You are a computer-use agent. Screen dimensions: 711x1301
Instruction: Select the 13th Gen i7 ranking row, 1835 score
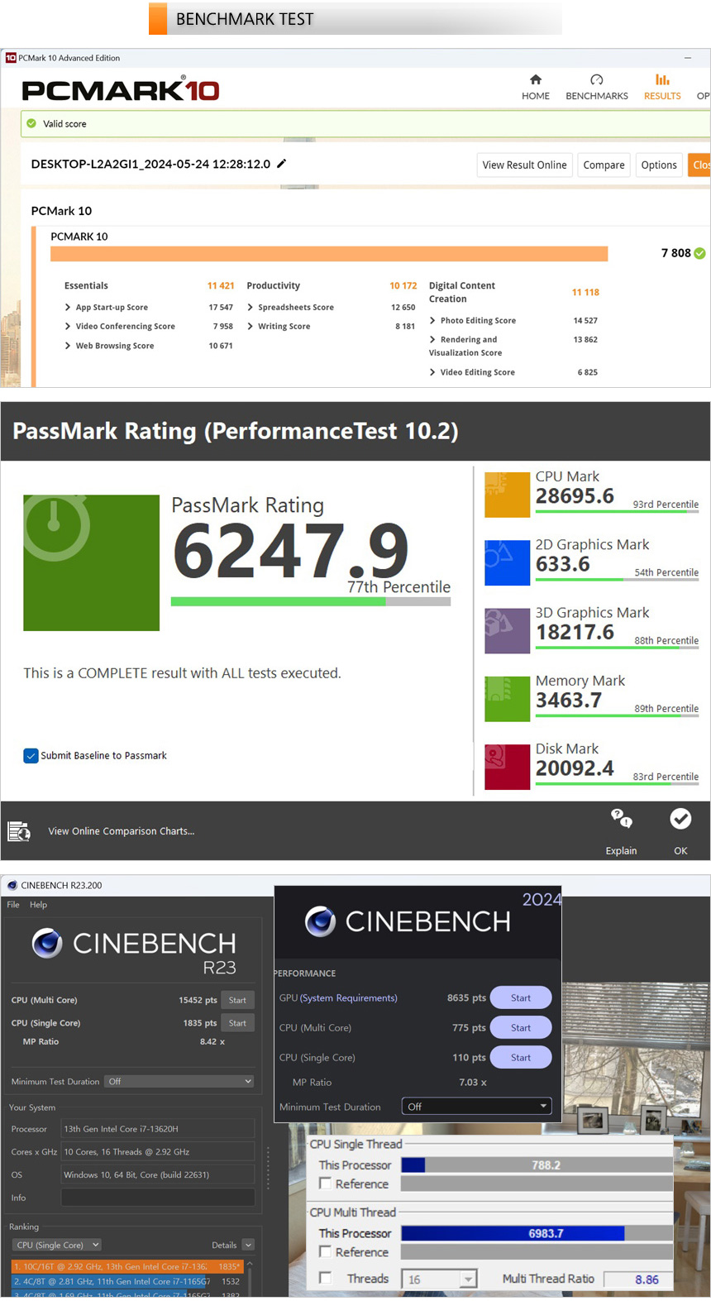[127, 1266]
